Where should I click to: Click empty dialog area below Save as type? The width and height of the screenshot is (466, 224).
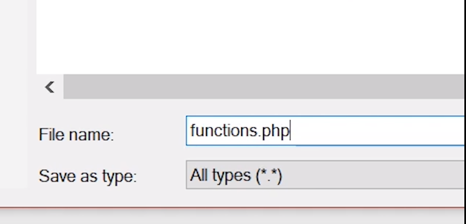point(232,198)
